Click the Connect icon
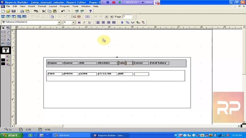 36,11
